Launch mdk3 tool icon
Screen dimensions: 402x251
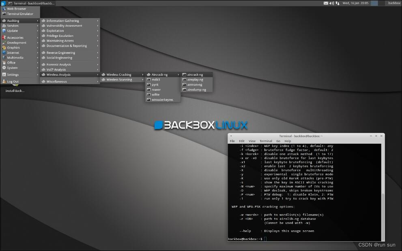(149, 80)
